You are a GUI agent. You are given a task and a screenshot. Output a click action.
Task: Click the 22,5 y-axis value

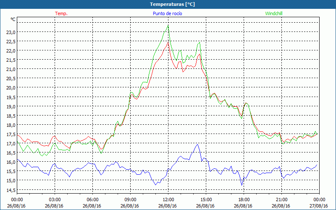(x=11, y=42)
